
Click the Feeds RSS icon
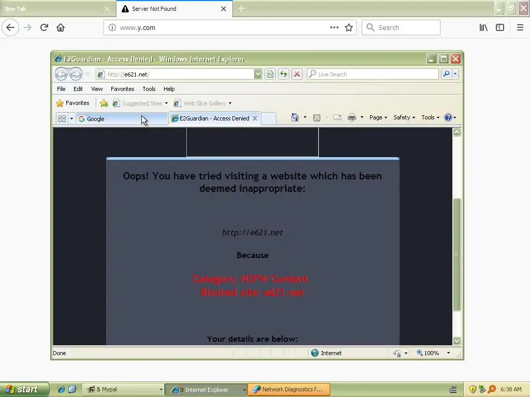pos(317,117)
